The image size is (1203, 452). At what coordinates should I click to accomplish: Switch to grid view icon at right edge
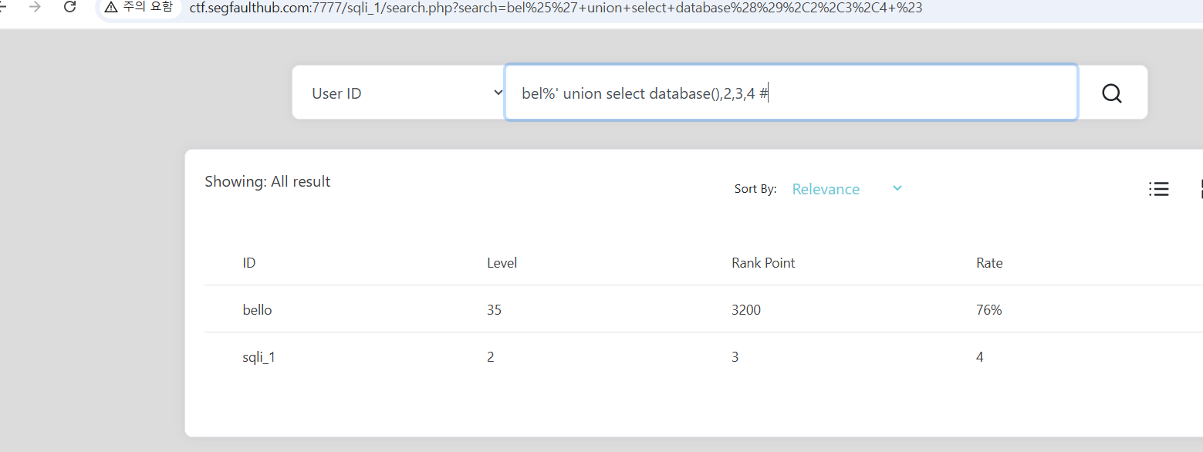point(1199,189)
